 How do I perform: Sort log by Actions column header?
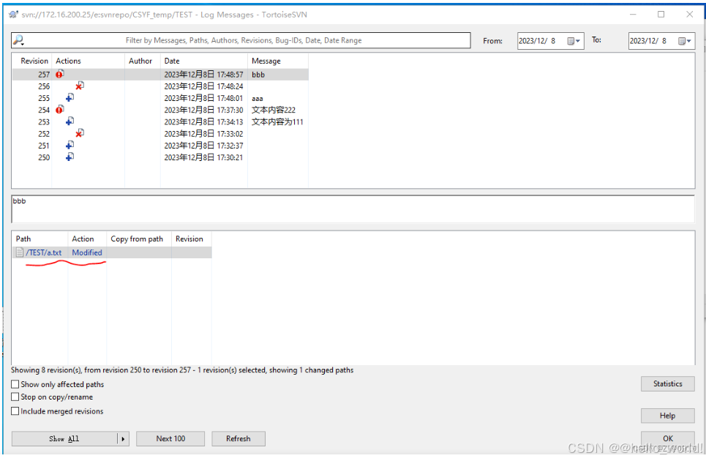(89, 61)
